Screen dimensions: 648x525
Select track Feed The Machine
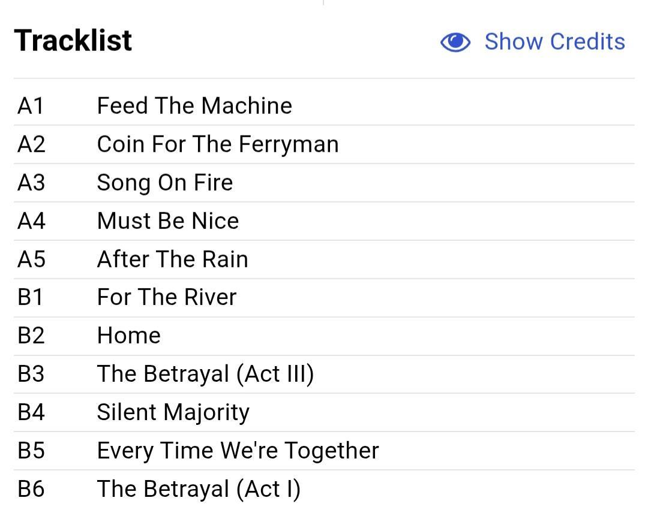point(194,105)
